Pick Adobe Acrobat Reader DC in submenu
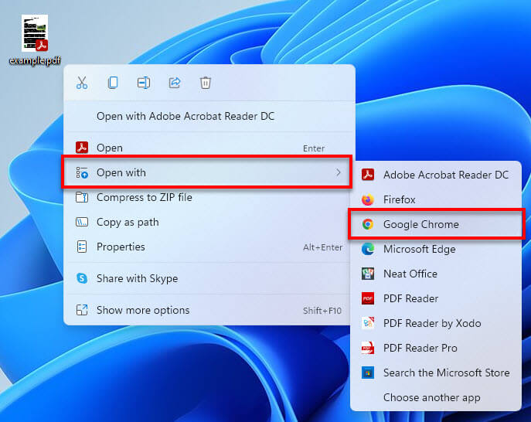 (436, 175)
